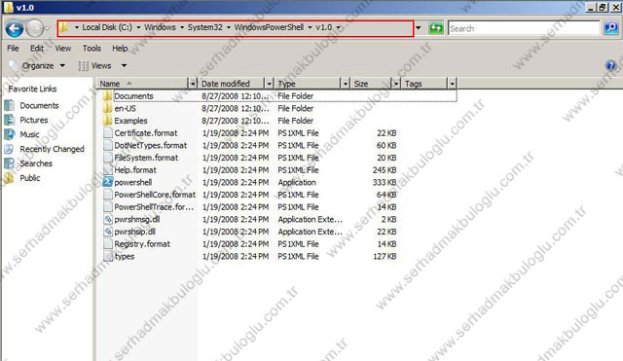The image size is (623, 361).
Task: Click the magnifier Search icon button
Action: [x=611, y=28]
